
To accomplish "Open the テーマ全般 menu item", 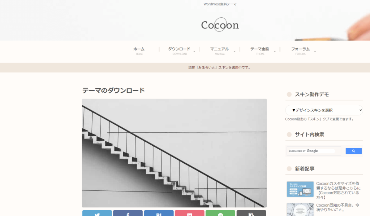I will point(259,51).
